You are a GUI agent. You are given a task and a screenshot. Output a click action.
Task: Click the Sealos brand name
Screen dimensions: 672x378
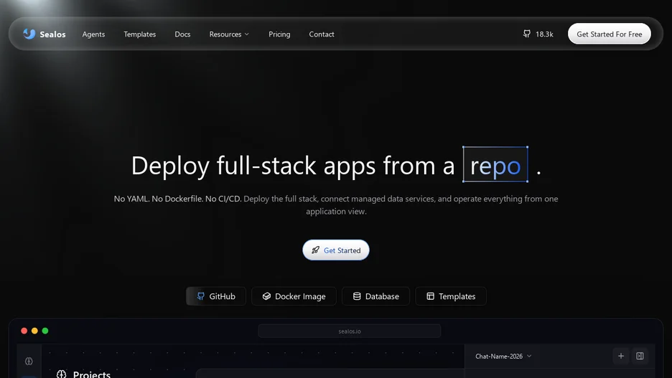tap(52, 34)
